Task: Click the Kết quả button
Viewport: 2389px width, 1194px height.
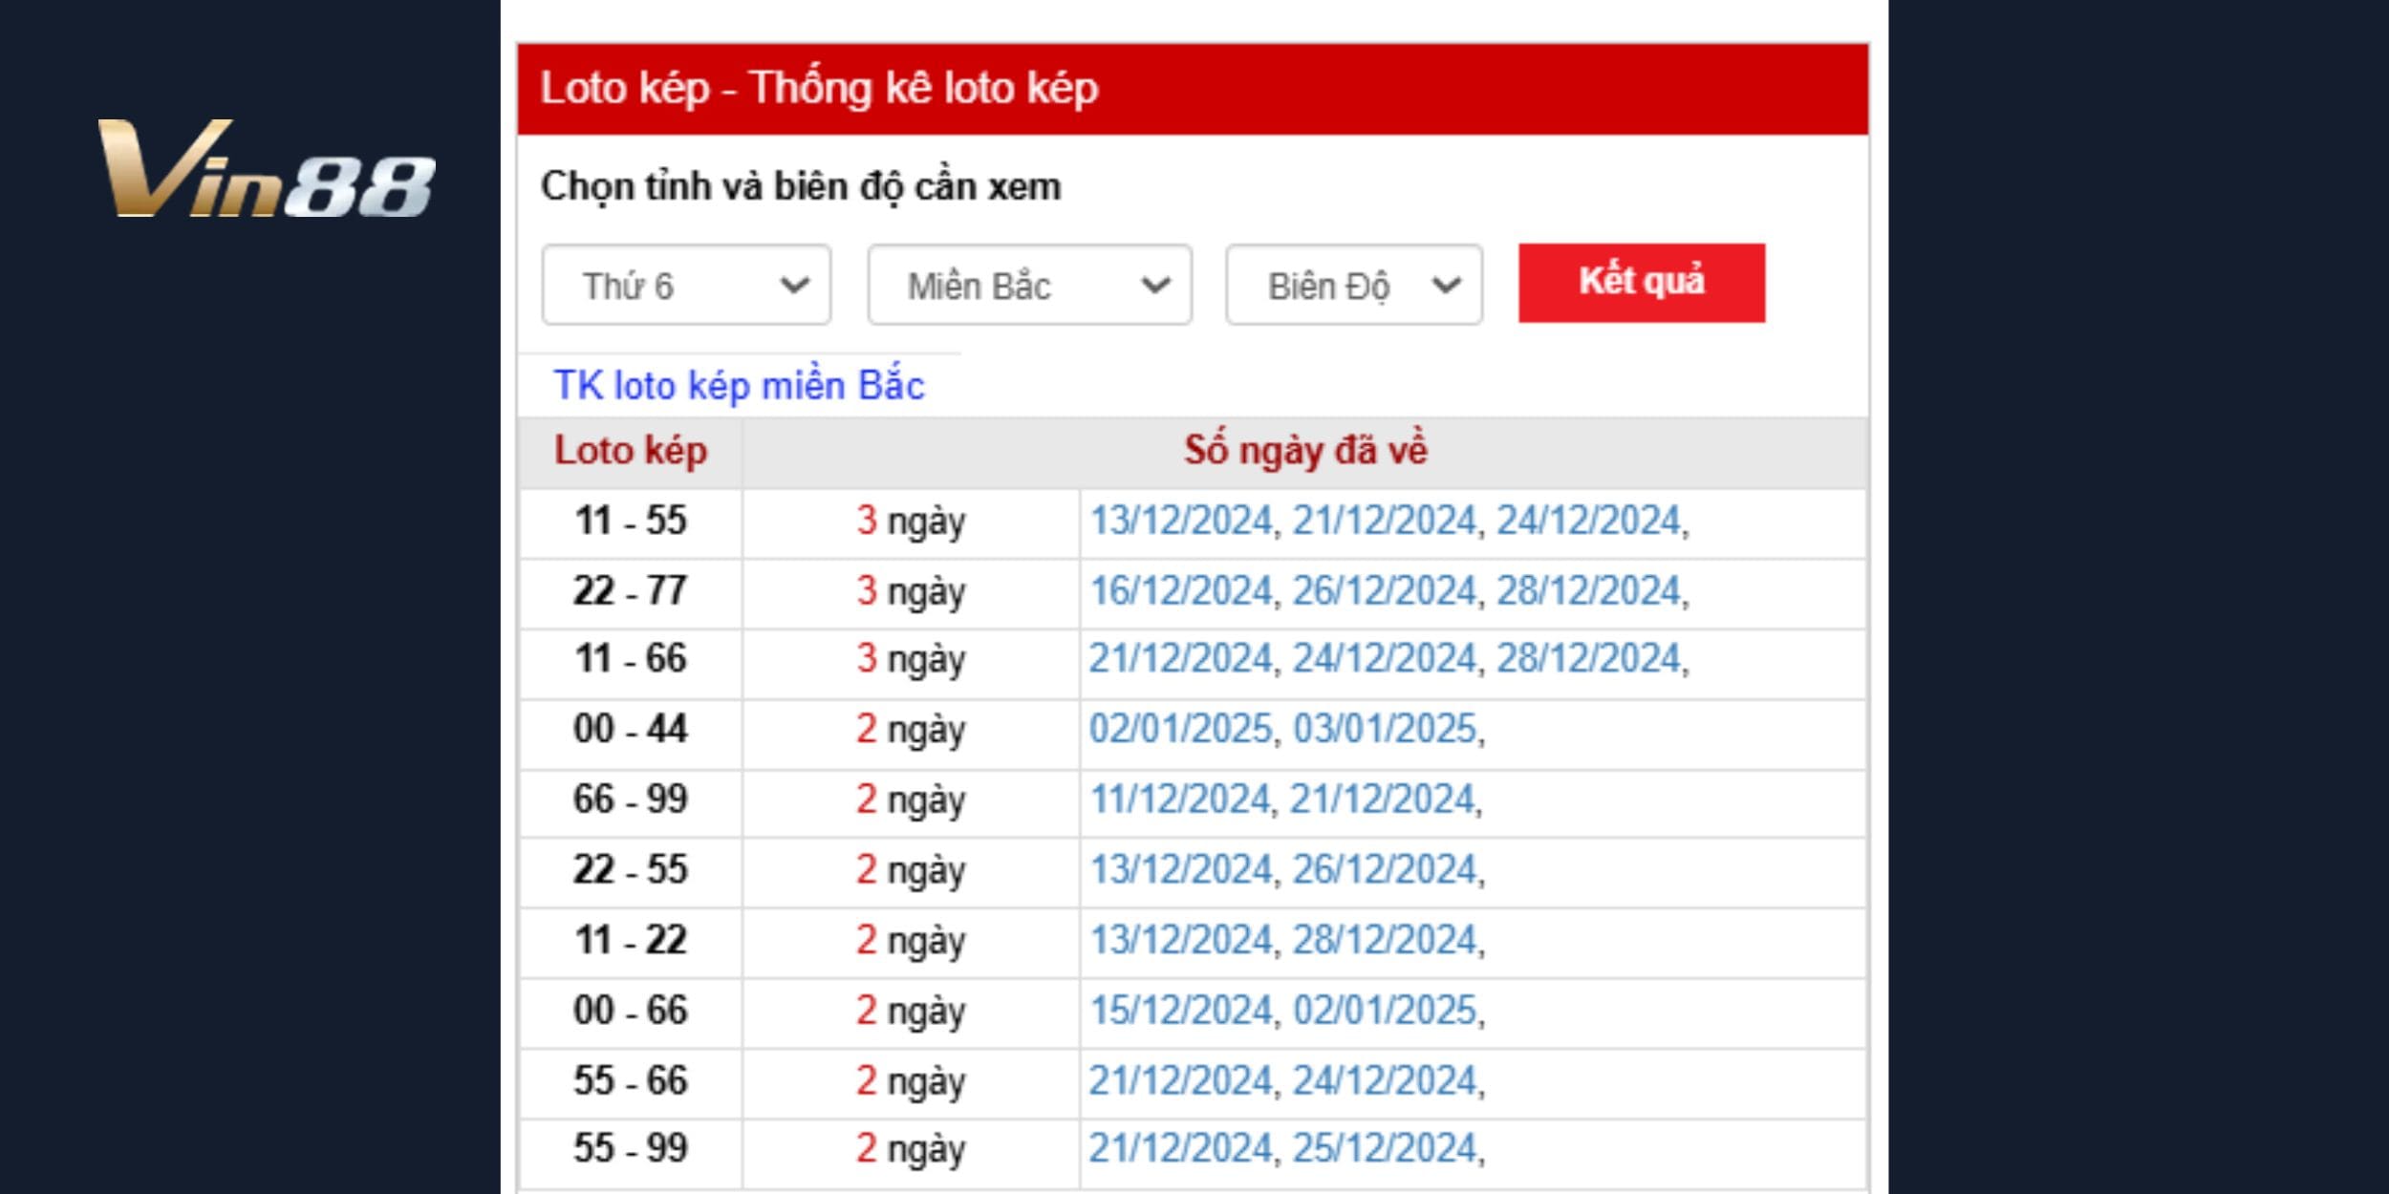Action: (1642, 283)
